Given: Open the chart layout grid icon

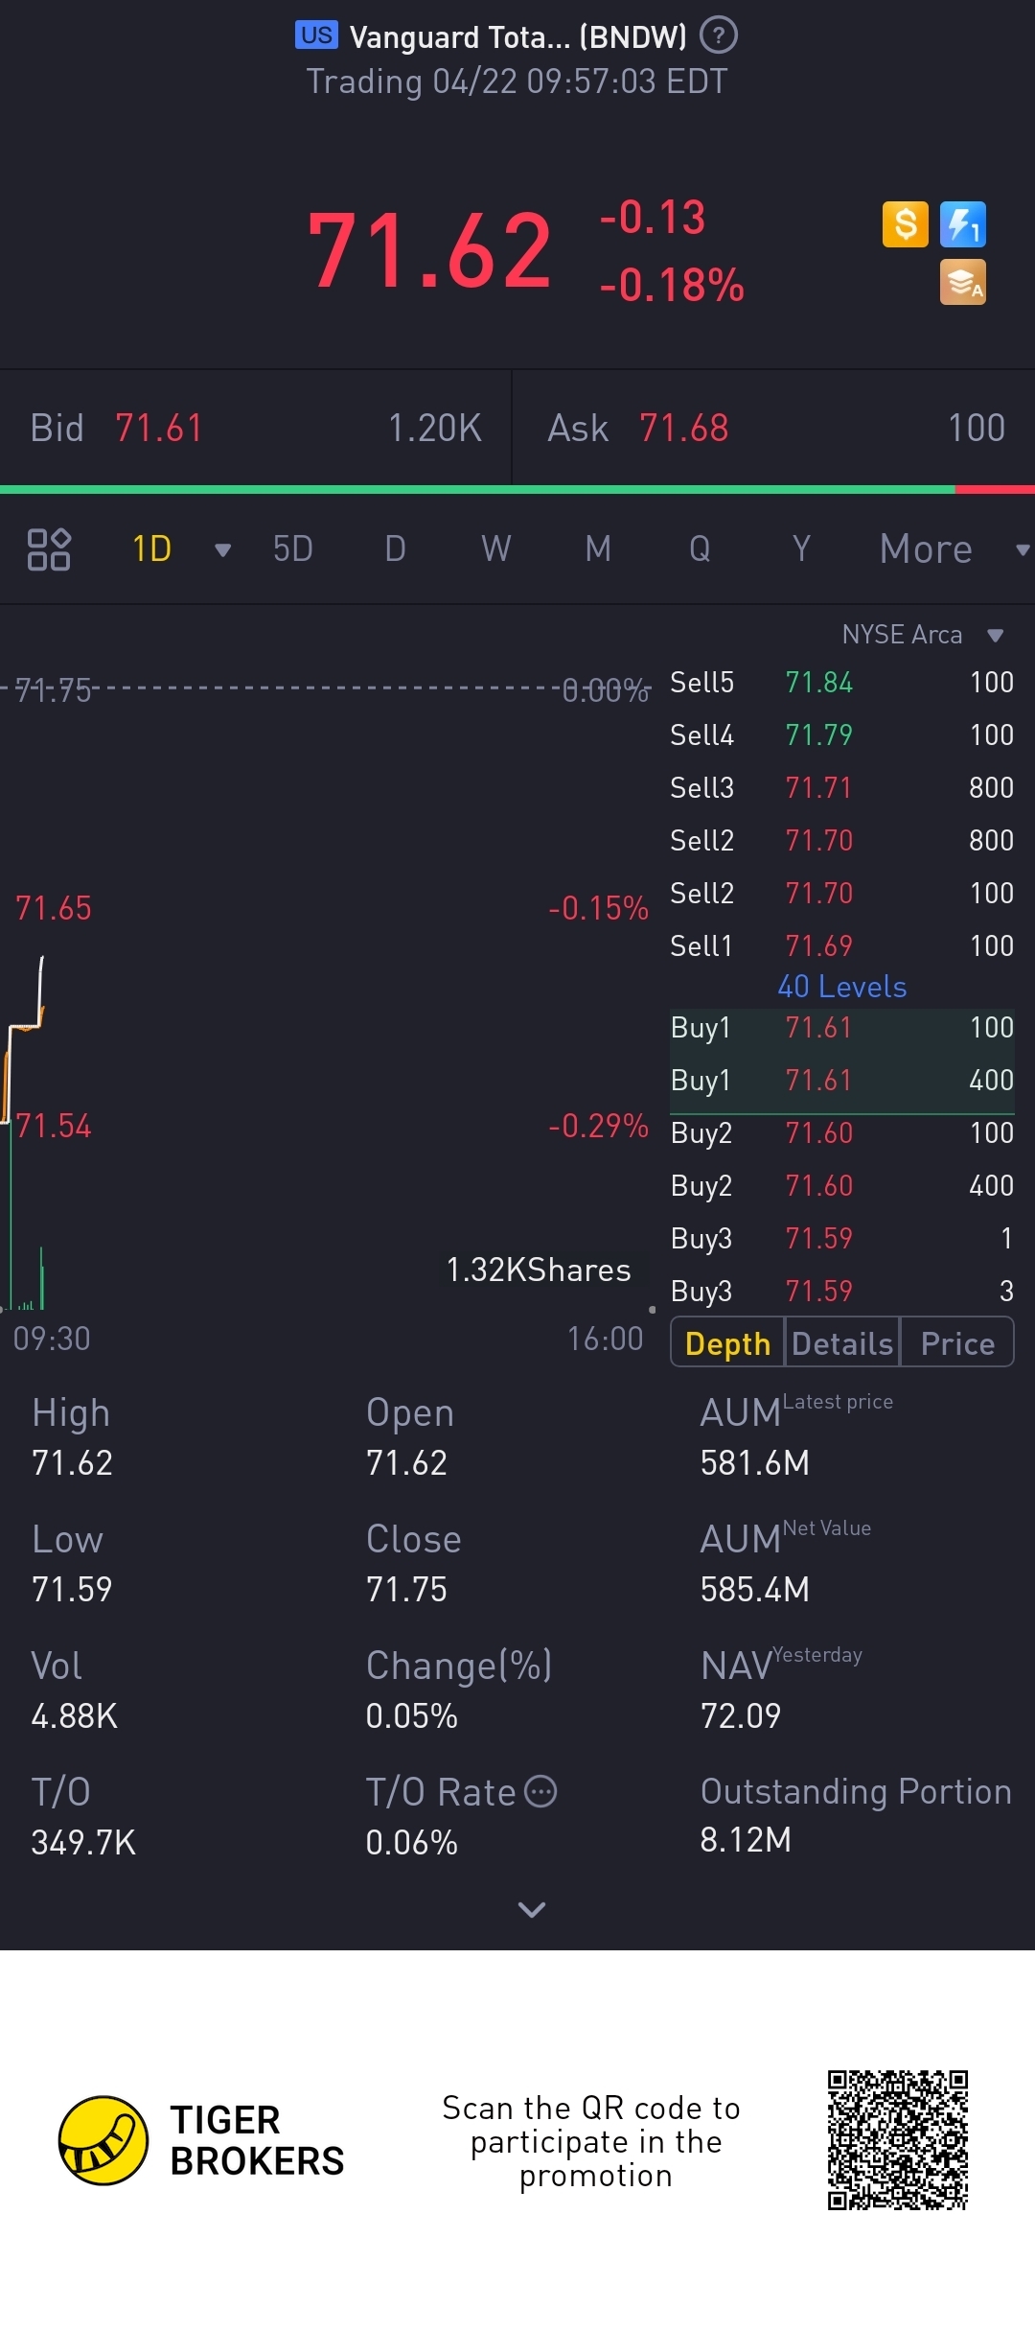Looking at the screenshot, I should 49,549.
